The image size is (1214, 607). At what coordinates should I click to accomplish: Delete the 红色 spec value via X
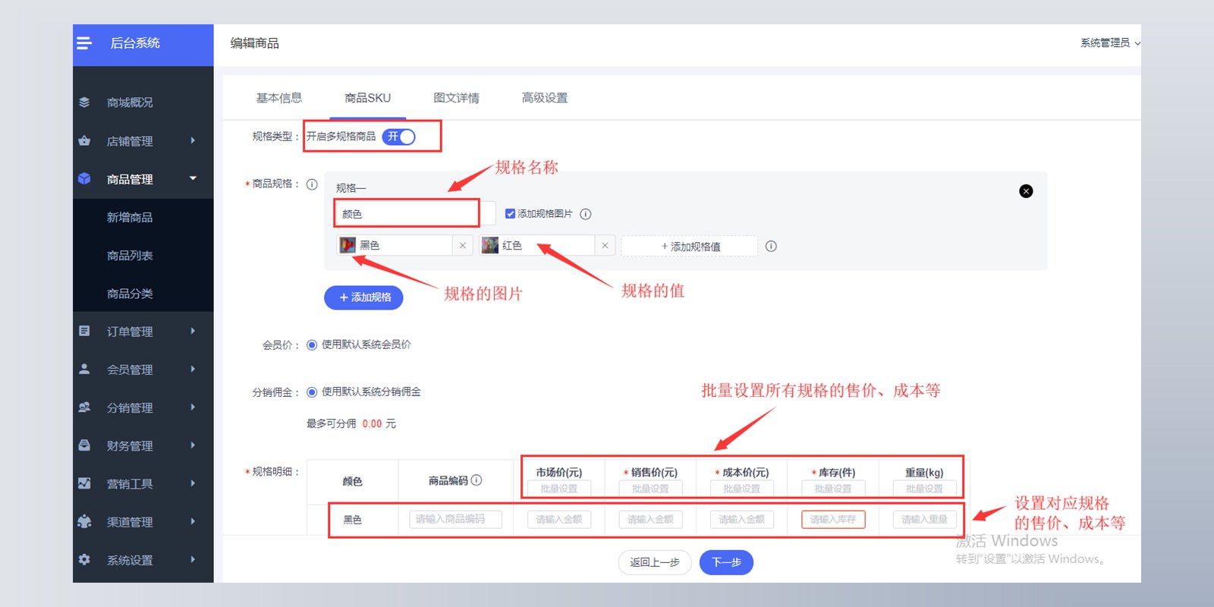pyautogui.click(x=605, y=245)
